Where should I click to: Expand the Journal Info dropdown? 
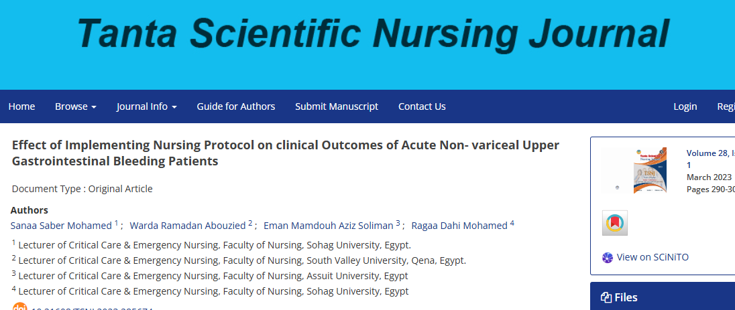147,106
